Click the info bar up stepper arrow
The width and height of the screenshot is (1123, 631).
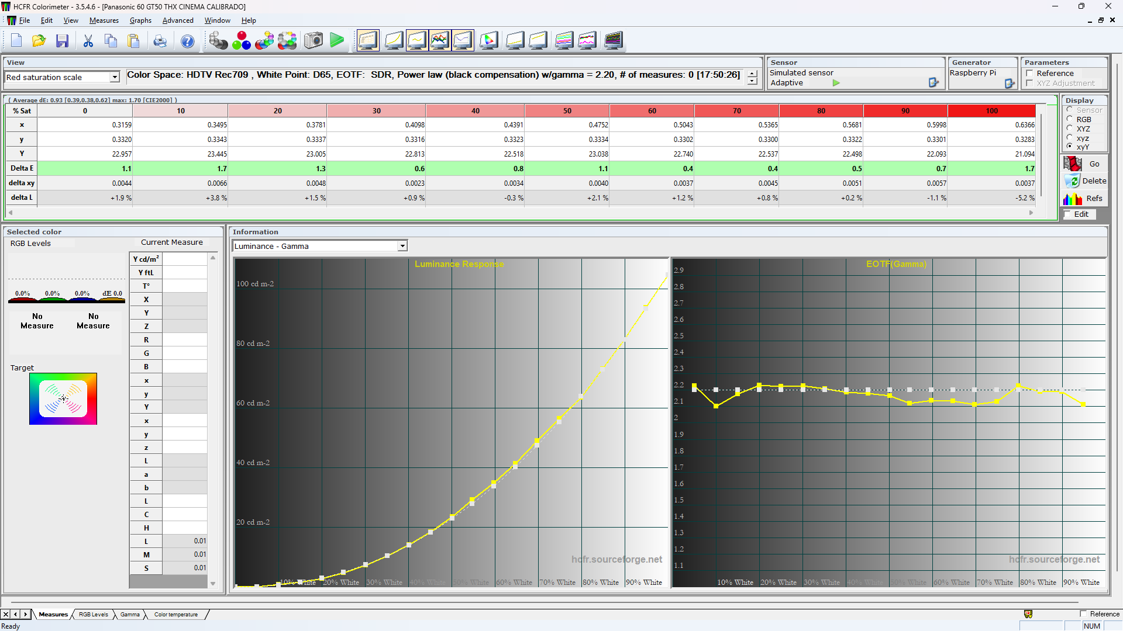click(x=752, y=74)
